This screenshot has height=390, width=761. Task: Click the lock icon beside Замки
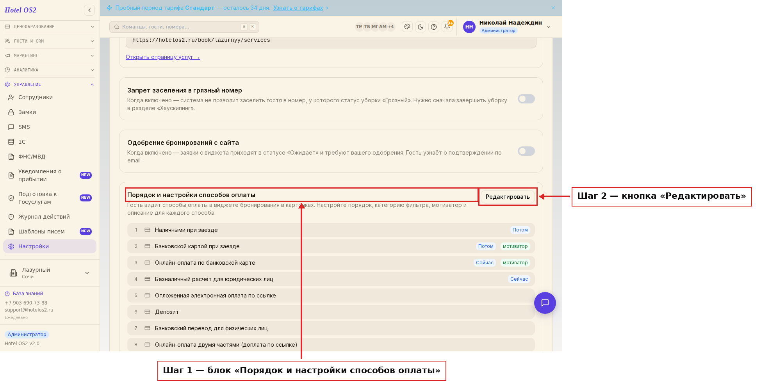11,112
